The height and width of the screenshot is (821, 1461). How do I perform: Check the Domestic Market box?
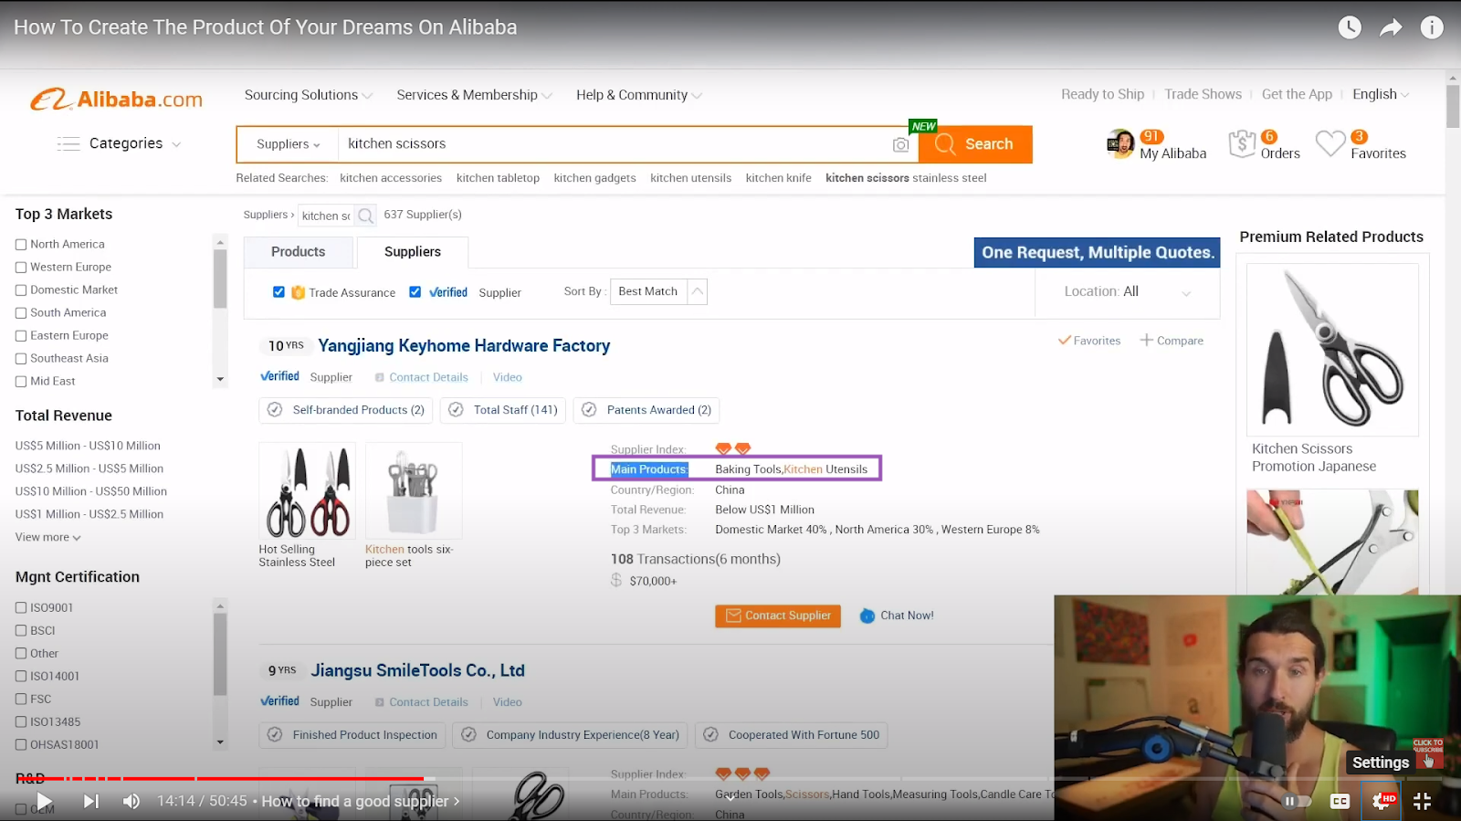(x=21, y=290)
